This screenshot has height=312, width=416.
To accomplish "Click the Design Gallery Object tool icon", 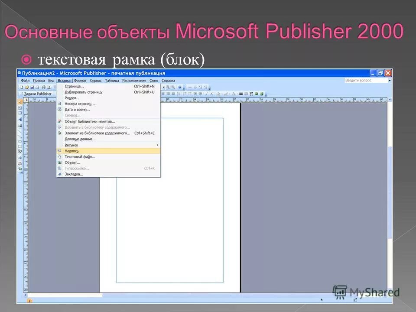I will [x=20, y=163].
